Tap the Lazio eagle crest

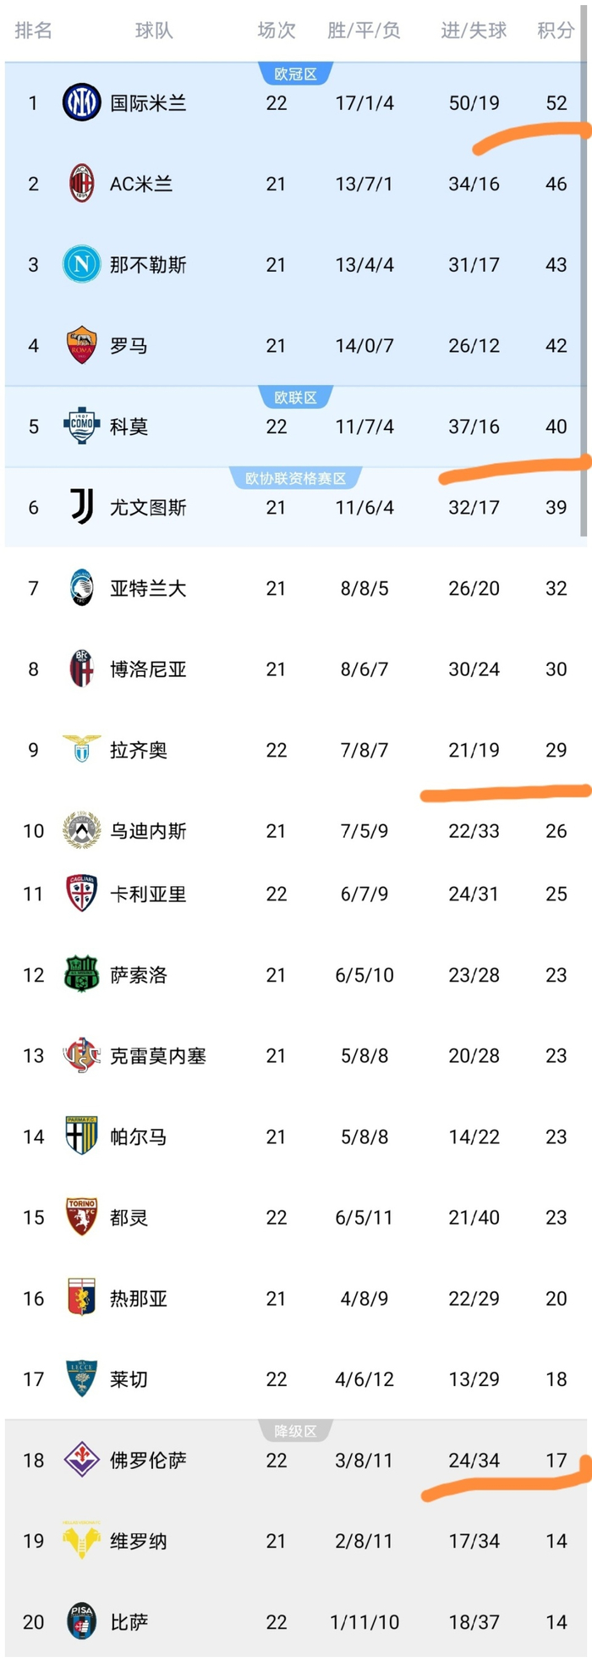tap(82, 749)
